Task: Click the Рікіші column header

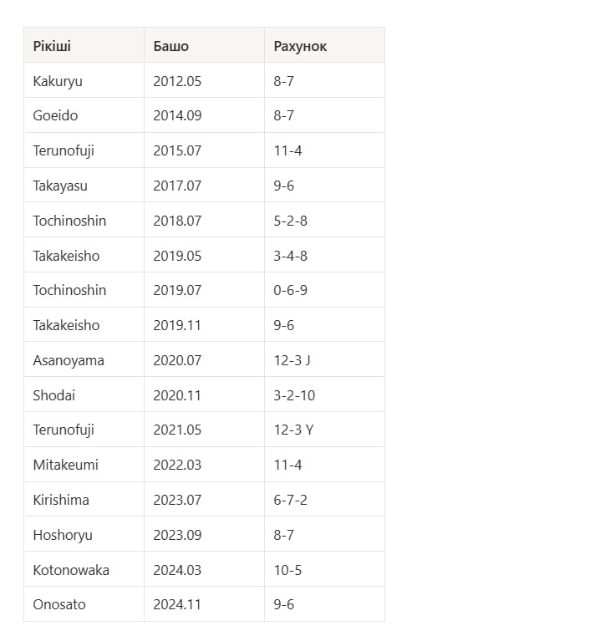Action: tap(52, 46)
